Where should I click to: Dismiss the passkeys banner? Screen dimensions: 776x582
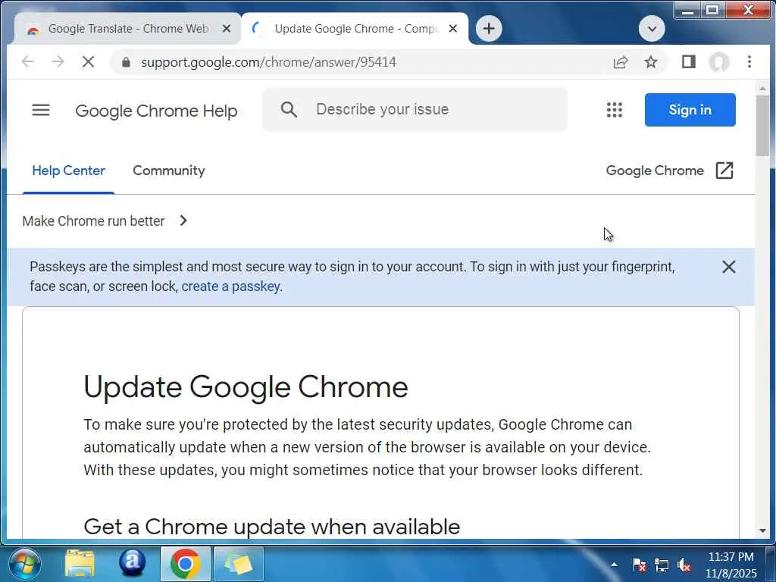(728, 267)
